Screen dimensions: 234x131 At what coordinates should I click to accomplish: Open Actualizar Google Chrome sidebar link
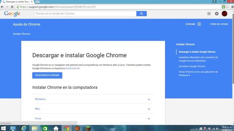[x=192, y=66]
